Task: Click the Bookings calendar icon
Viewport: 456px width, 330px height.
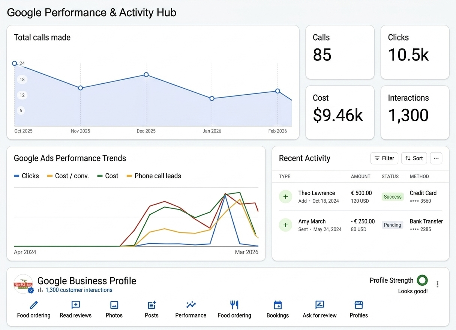Action: pyautogui.click(x=277, y=305)
